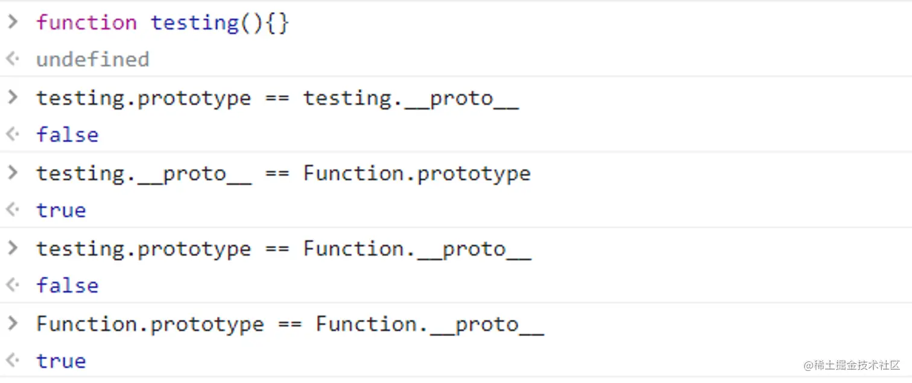Screen dimensions: 912x383
Task: Click the function testing(){} code line
Action: coord(163,23)
